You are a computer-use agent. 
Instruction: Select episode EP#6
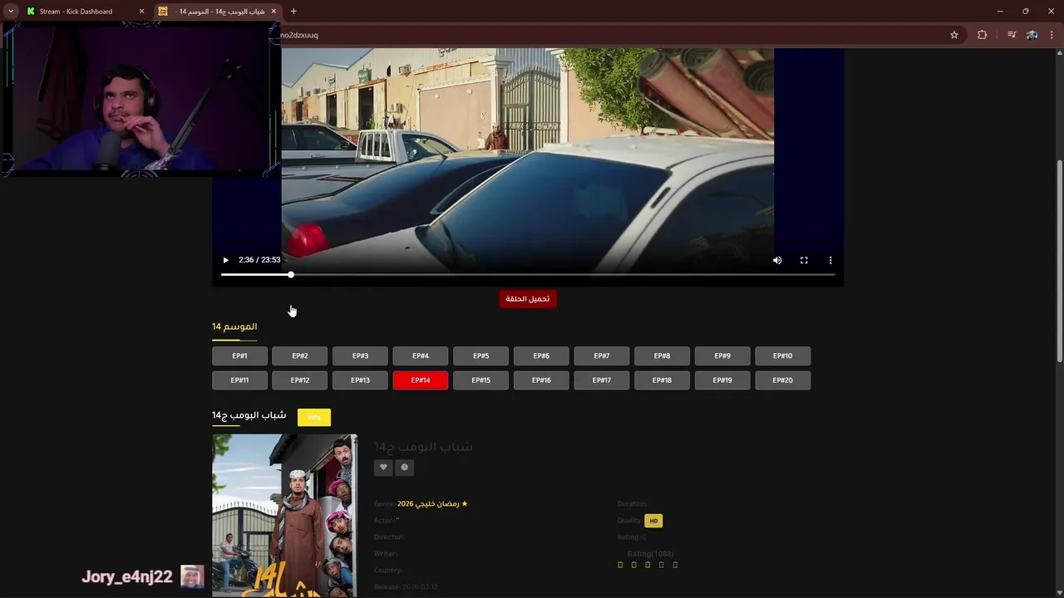coord(541,356)
